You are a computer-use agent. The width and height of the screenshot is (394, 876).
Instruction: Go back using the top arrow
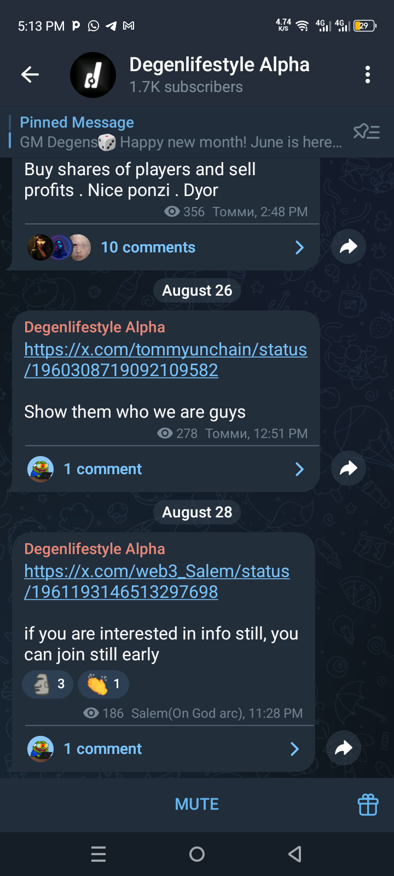click(30, 74)
